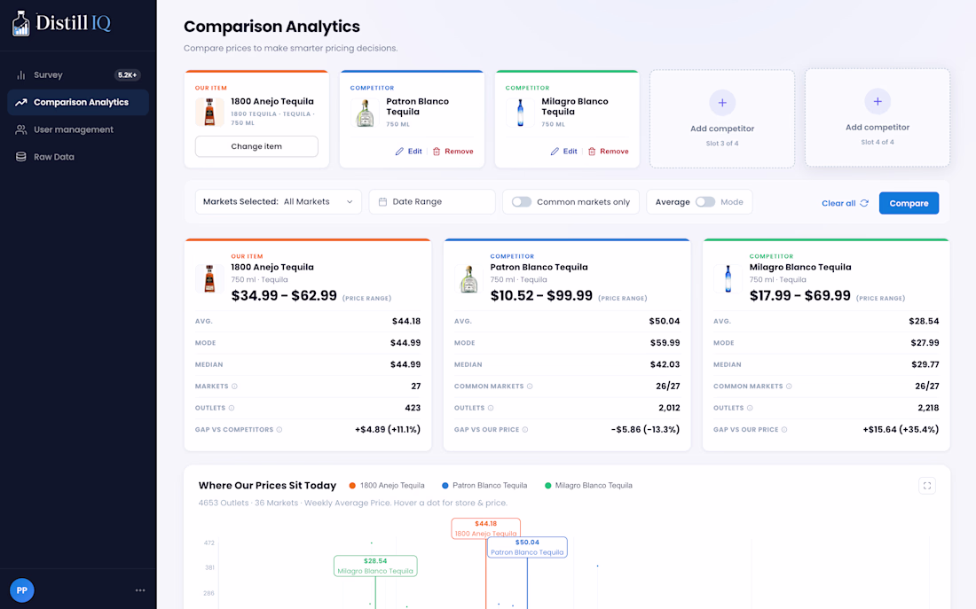Click info icon beside 1800 Anejo Outlets label
Image resolution: width=976 pixels, height=609 pixels.
(x=232, y=408)
